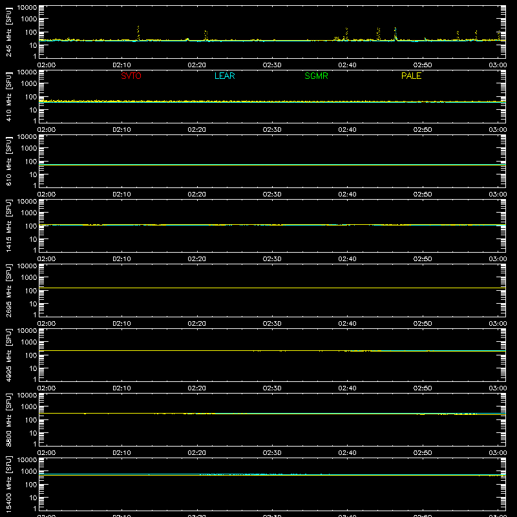Click the 245 MHz burst spike just before 02:40

pyautogui.click(x=346, y=34)
